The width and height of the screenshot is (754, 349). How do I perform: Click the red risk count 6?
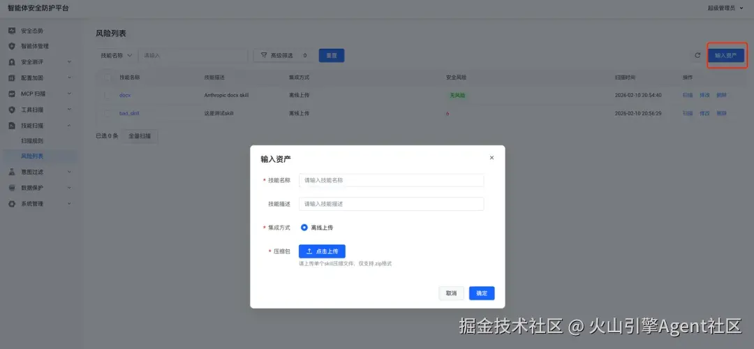448,114
